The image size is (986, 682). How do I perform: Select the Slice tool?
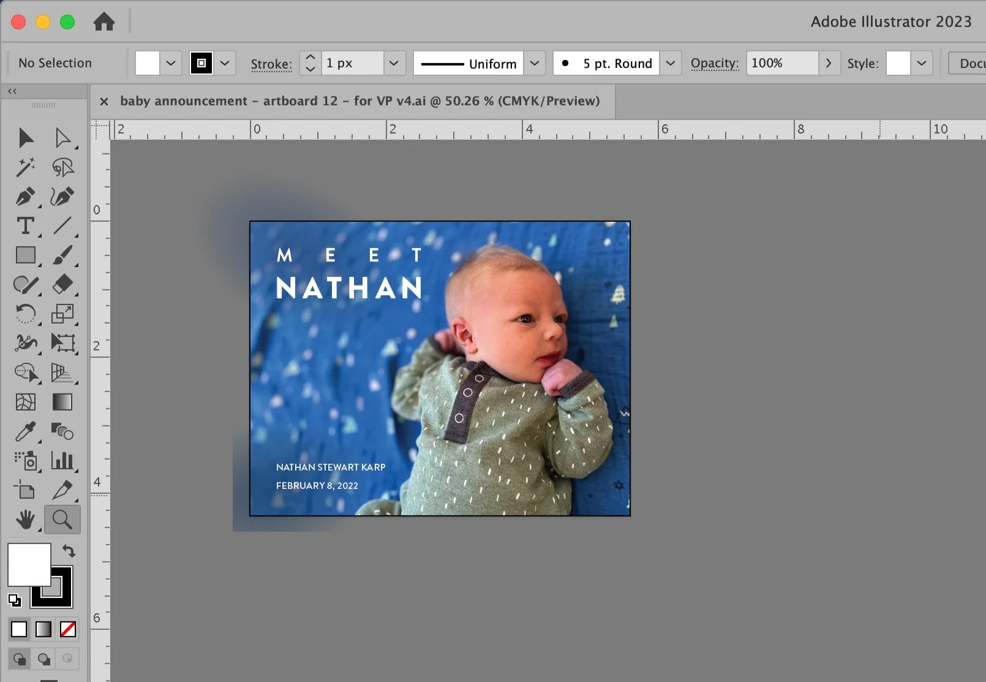(62, 490)
